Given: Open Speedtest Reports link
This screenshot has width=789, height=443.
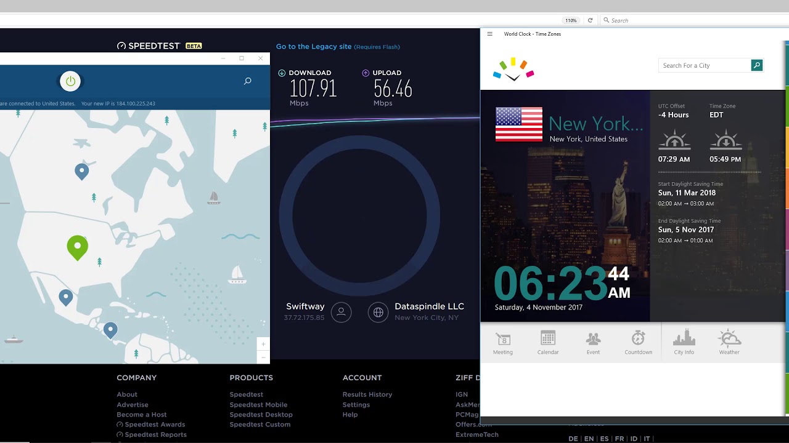Looking at the screenshot, I should pyautogui.click(x=152, y=434).
